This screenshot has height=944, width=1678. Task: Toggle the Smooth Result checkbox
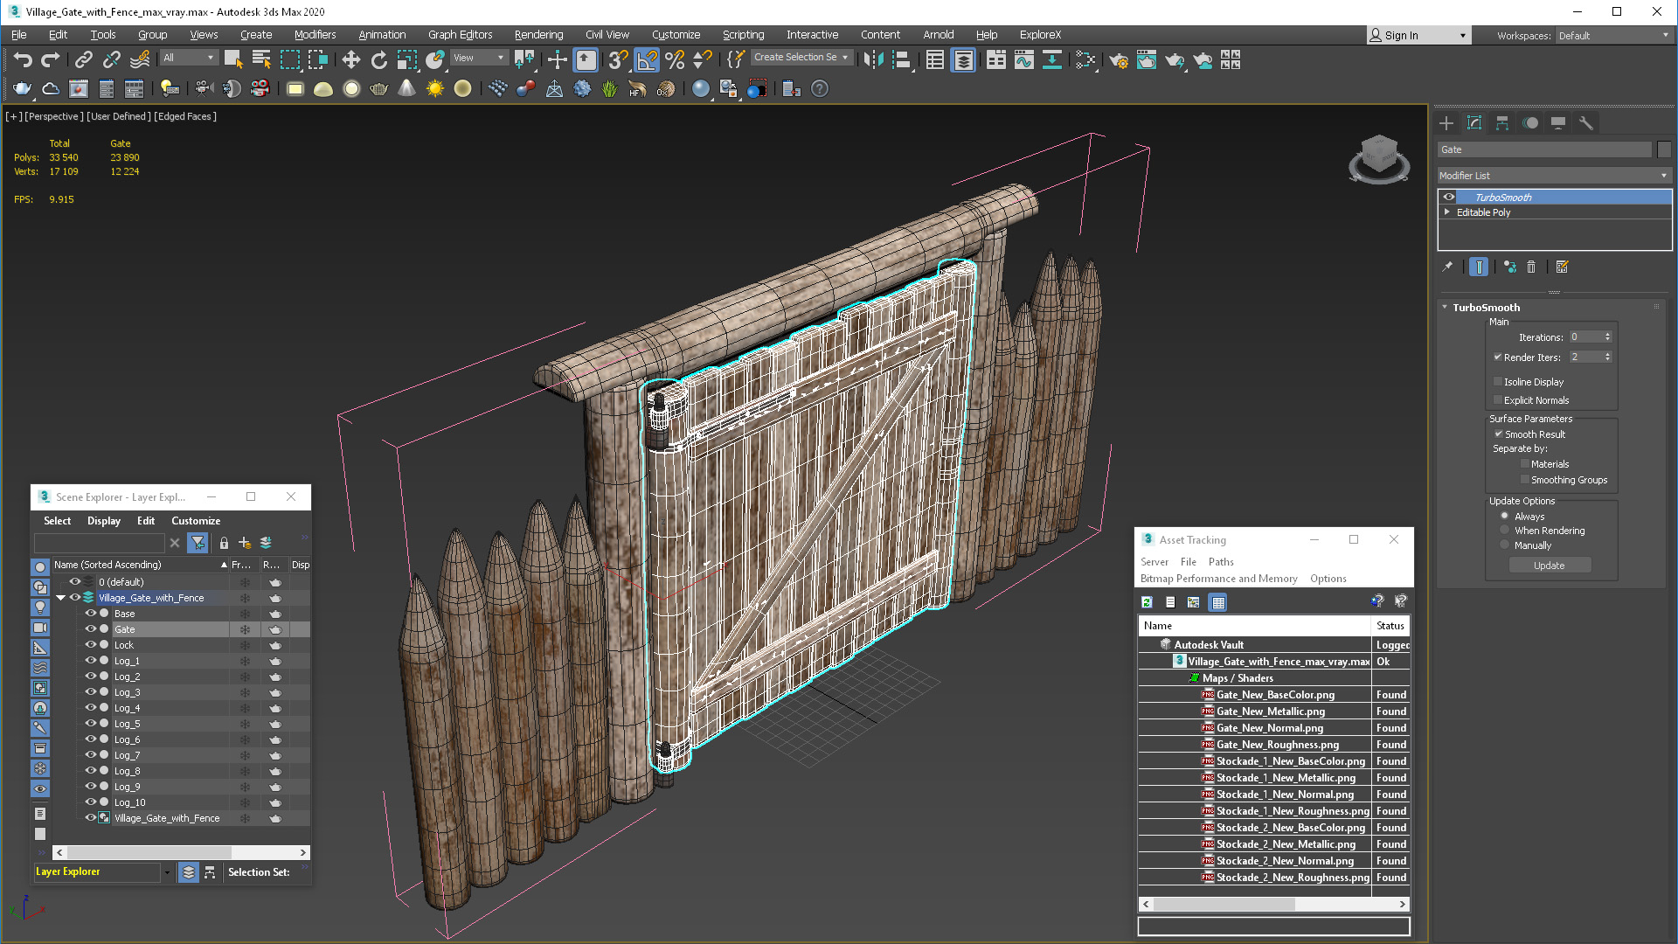point(1498,434)
